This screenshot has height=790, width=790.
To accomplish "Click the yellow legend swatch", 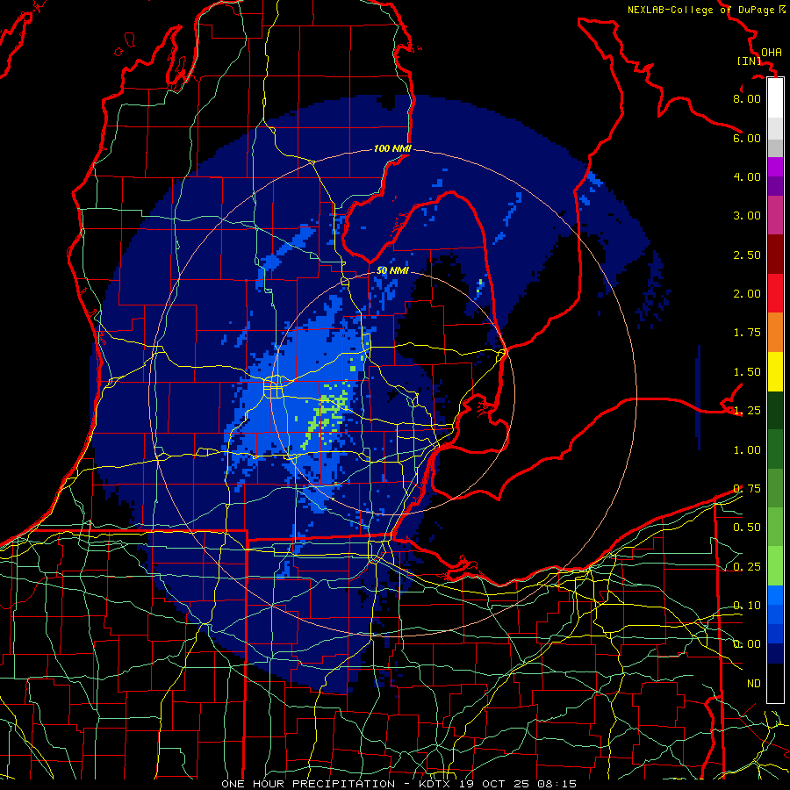I will [x=775, y=372].
